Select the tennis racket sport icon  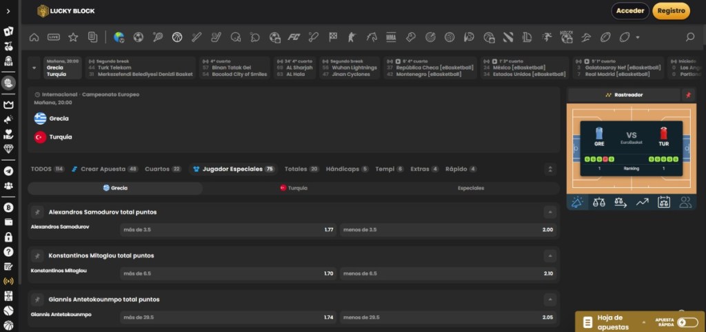coord(158,37)
